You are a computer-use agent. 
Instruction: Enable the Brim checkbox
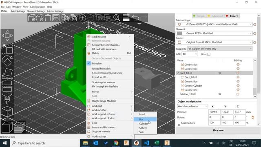tap(209, 54)
